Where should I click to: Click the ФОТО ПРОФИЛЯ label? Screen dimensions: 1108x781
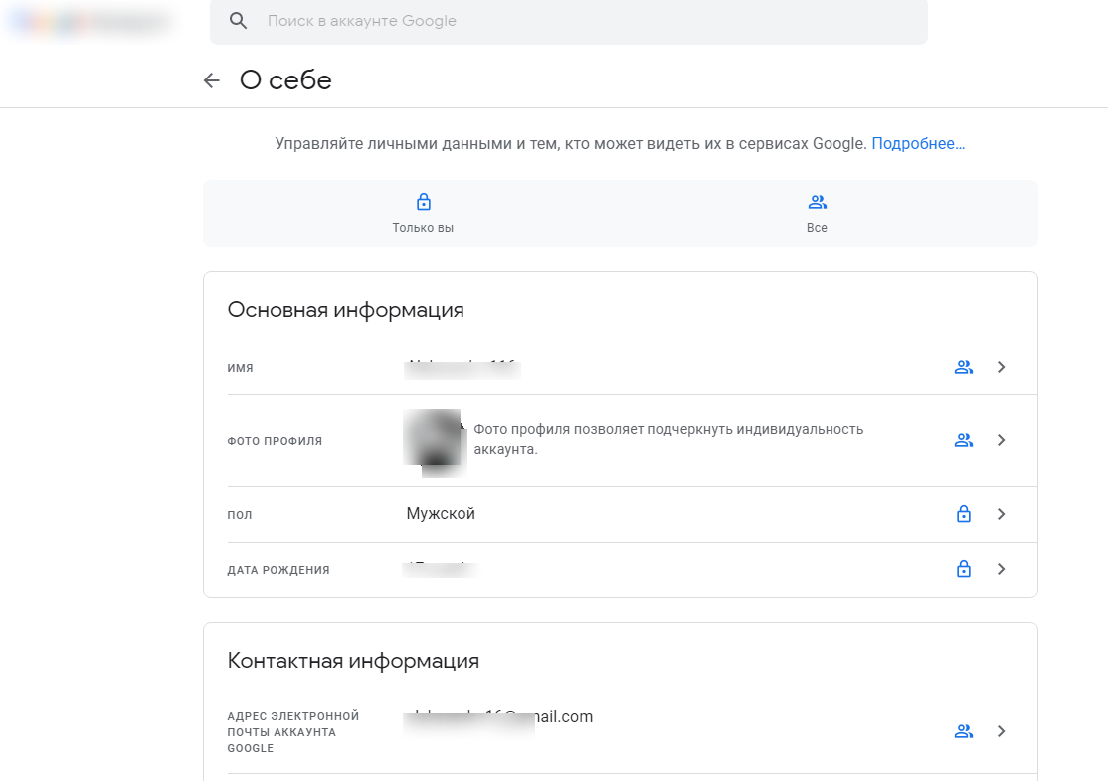[x=275, y=441]
